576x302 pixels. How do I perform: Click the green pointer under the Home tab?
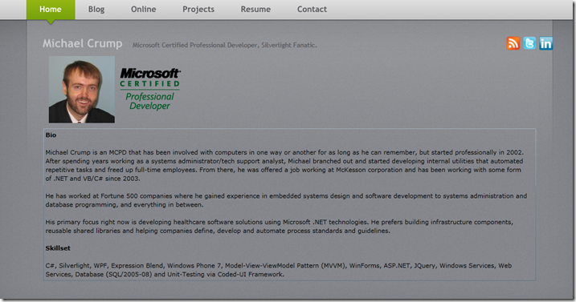[51, 22]
